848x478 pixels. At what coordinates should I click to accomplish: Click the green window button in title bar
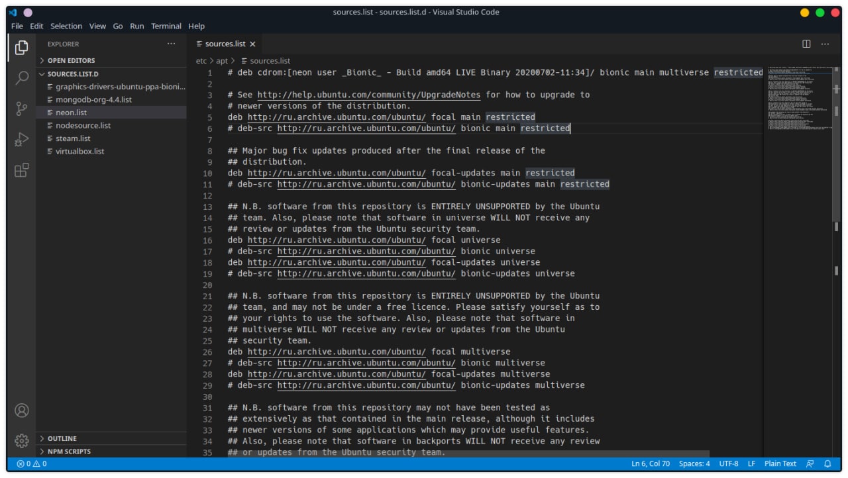[820, 13]
